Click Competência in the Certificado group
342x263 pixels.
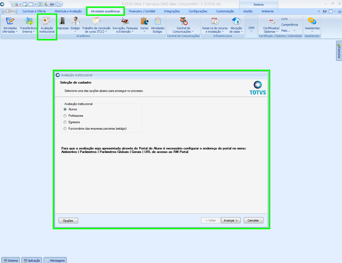click(290, 25)
